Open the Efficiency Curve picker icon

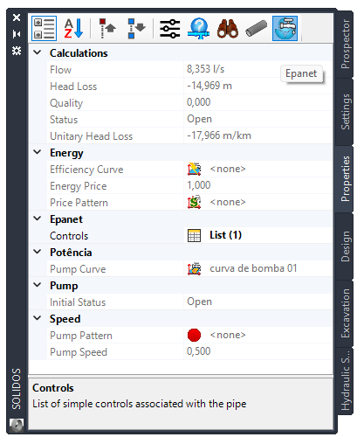tap(194, 170)
